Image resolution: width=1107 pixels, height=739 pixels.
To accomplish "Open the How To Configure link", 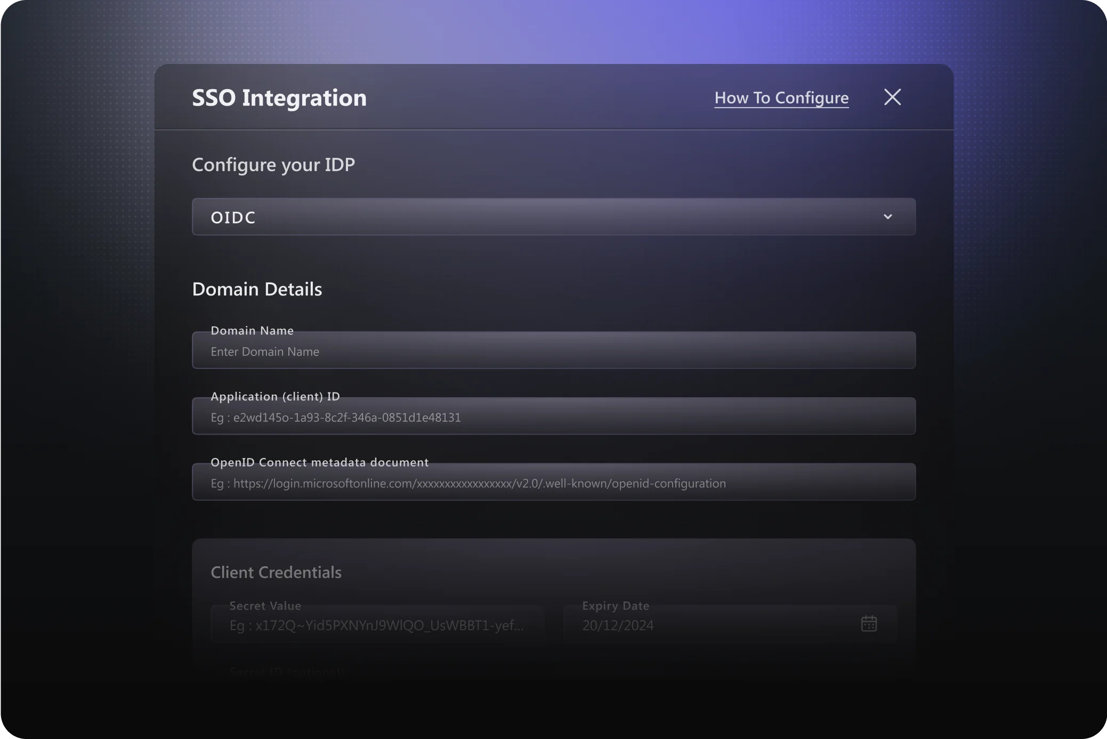I will coord(781,98).
